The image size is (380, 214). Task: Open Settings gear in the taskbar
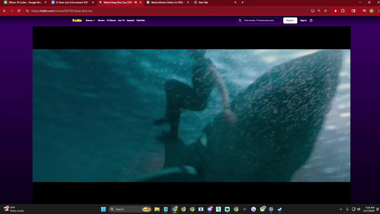tap(271, 209)
